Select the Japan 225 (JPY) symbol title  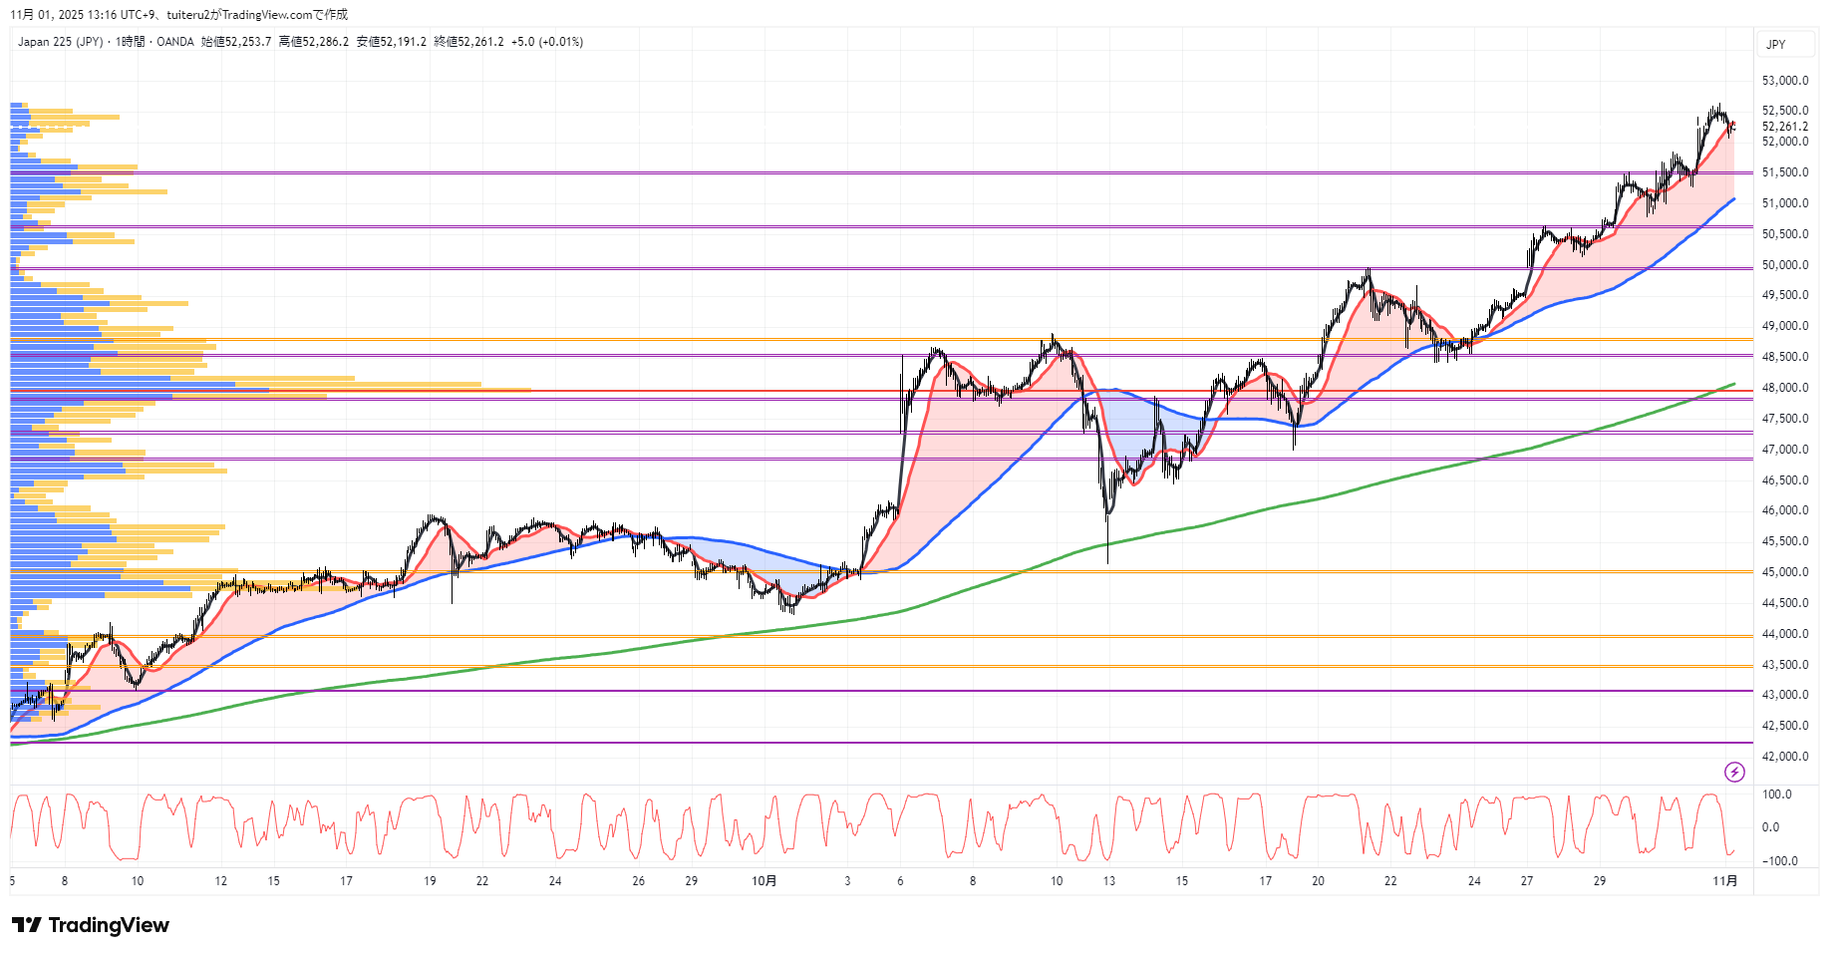point(60,42)
